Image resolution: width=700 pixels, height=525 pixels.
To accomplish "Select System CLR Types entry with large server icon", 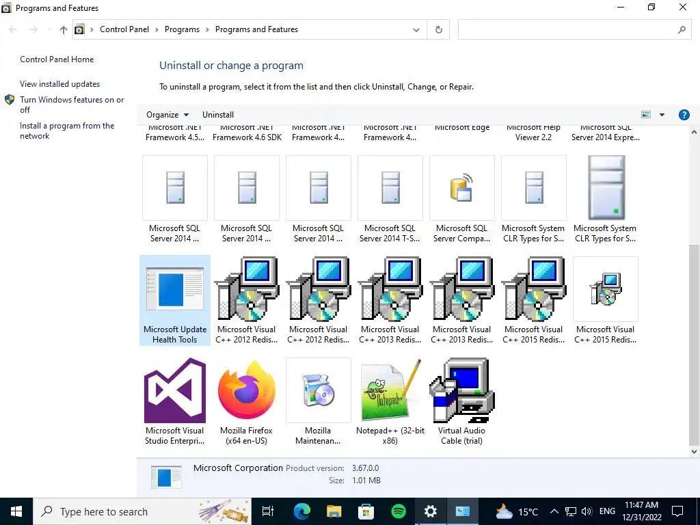I will click(606, 199).
